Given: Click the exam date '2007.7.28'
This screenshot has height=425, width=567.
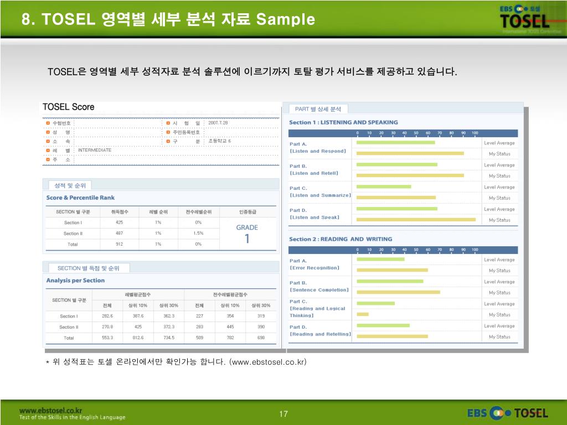Looking at the screenshot, I should 218,123.
